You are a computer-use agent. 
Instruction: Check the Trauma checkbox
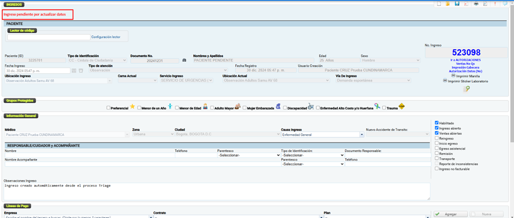[384, 107]
